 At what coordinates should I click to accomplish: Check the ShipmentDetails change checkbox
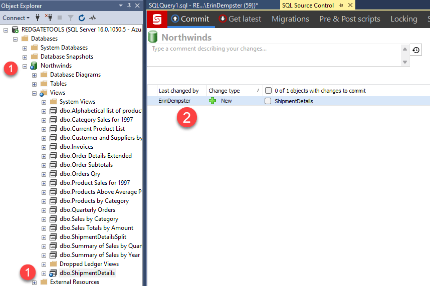click(268, 101)
